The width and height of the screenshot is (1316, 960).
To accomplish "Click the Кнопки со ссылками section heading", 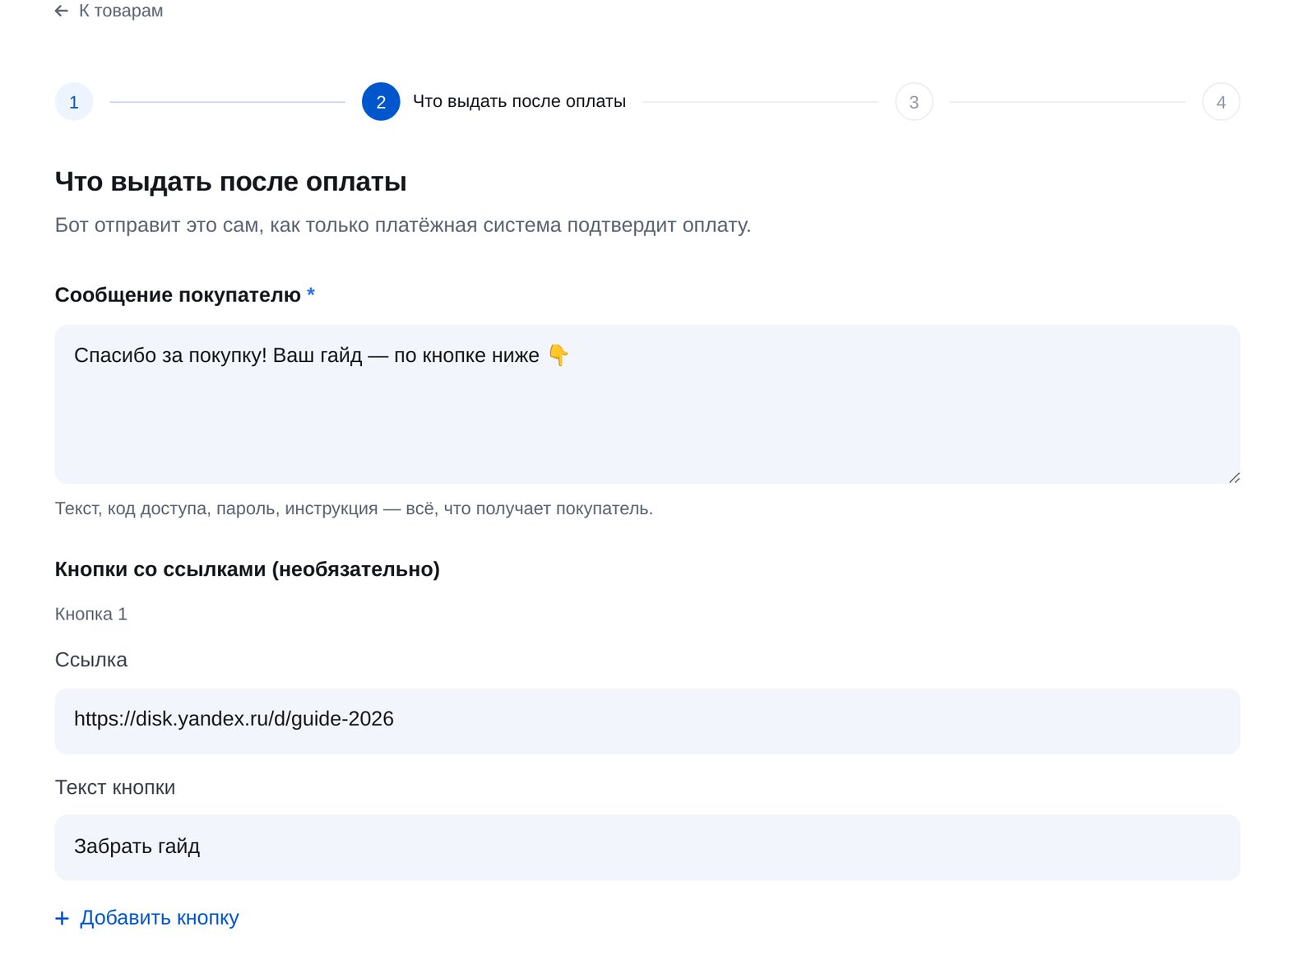I will [x=248, y=569].
